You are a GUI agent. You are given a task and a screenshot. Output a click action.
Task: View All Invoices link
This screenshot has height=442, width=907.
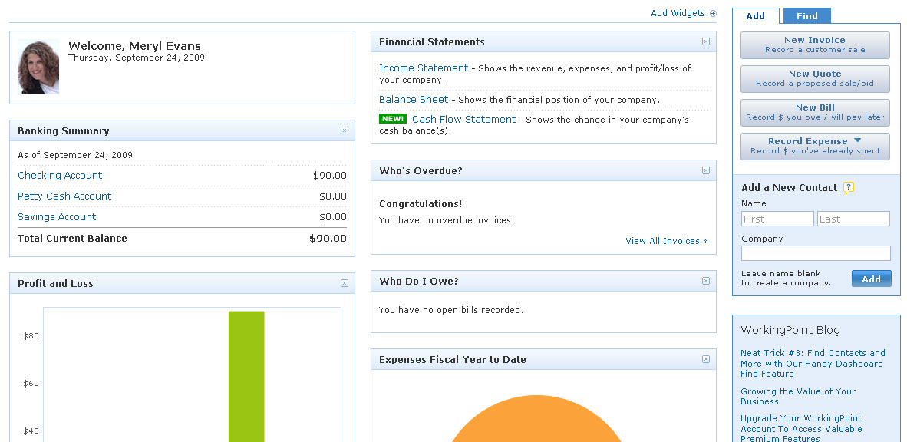(x=666, y=241)
